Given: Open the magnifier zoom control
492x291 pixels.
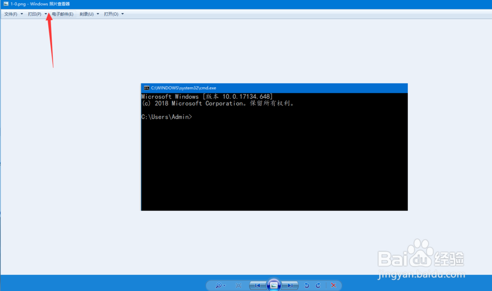Looking at the screenshot, I should pyautogui.click(x=220, y=286).
